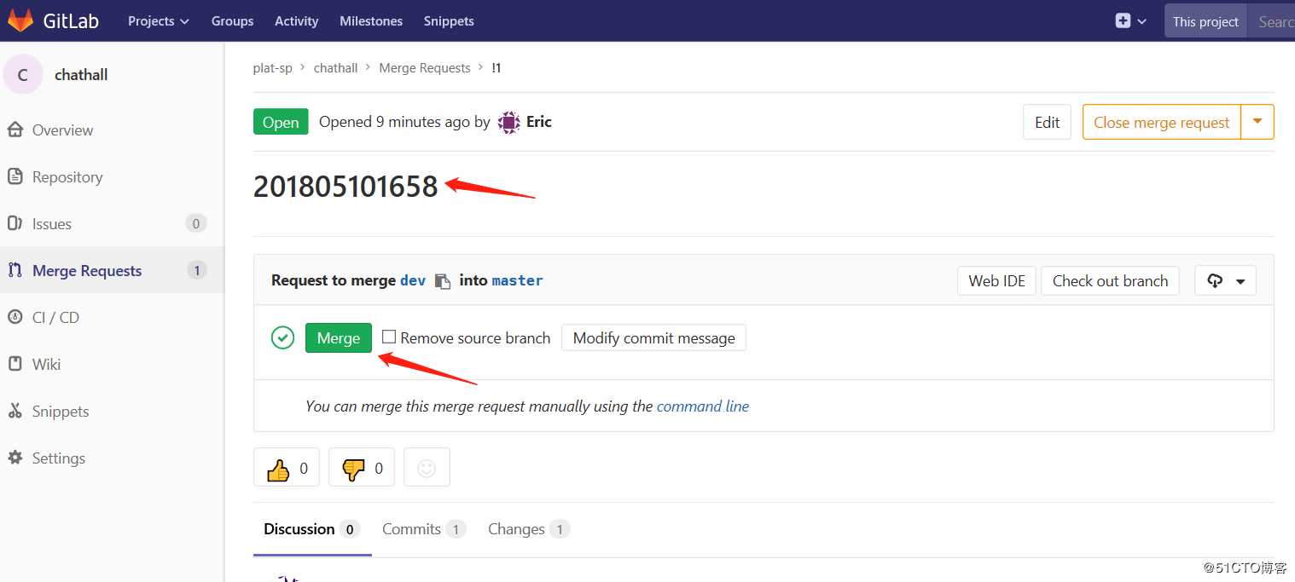Click the This project search scope

[x=1205, y=21]
